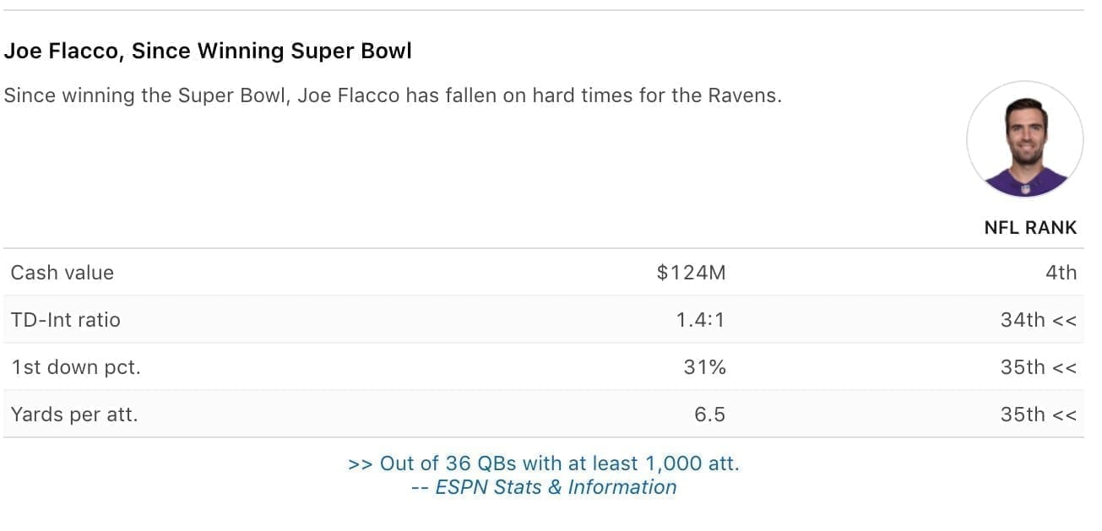Click the NFL RANK column header

(x=1030, y=227)
